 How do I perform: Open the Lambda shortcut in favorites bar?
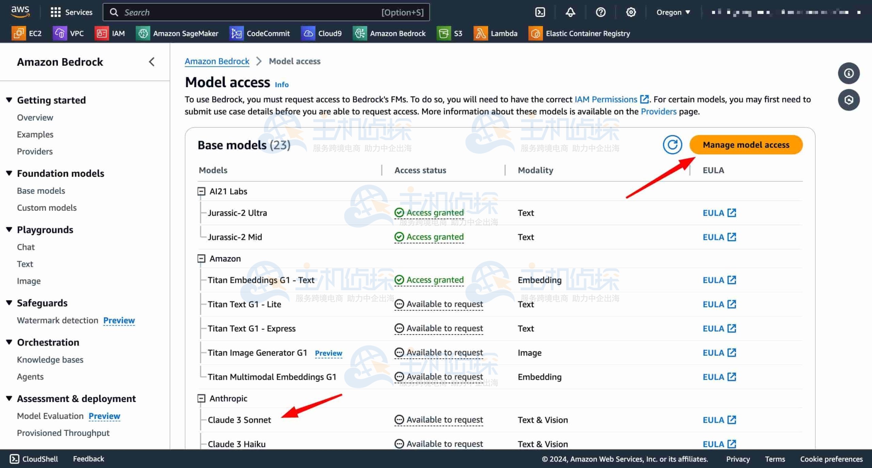[496, 33]
